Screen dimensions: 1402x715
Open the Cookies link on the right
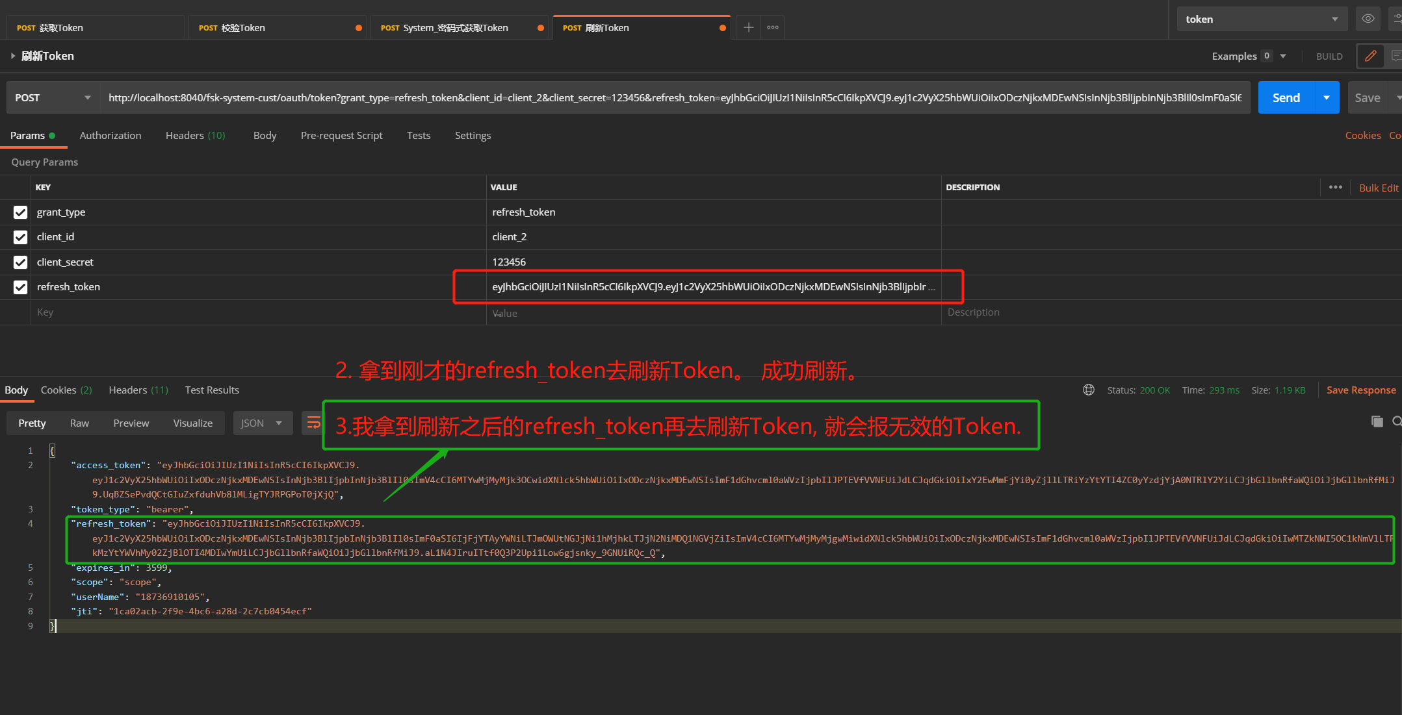[1363, 135]
